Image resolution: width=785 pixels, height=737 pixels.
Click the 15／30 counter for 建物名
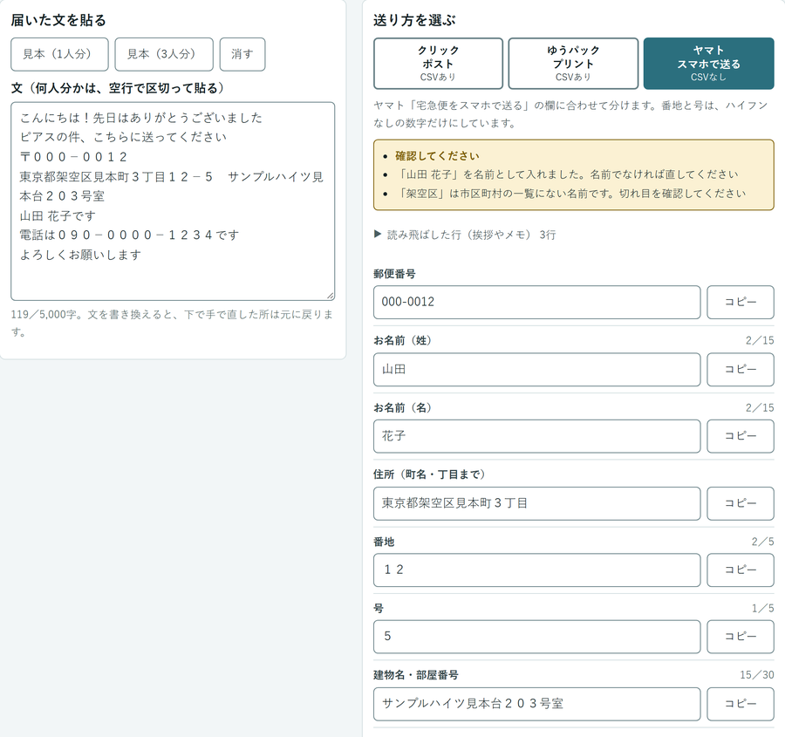coord(756,675)
